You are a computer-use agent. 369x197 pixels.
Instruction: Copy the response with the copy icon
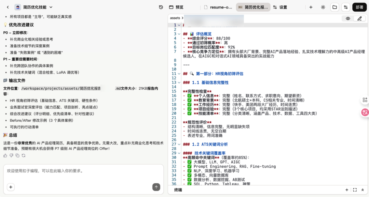17,155
